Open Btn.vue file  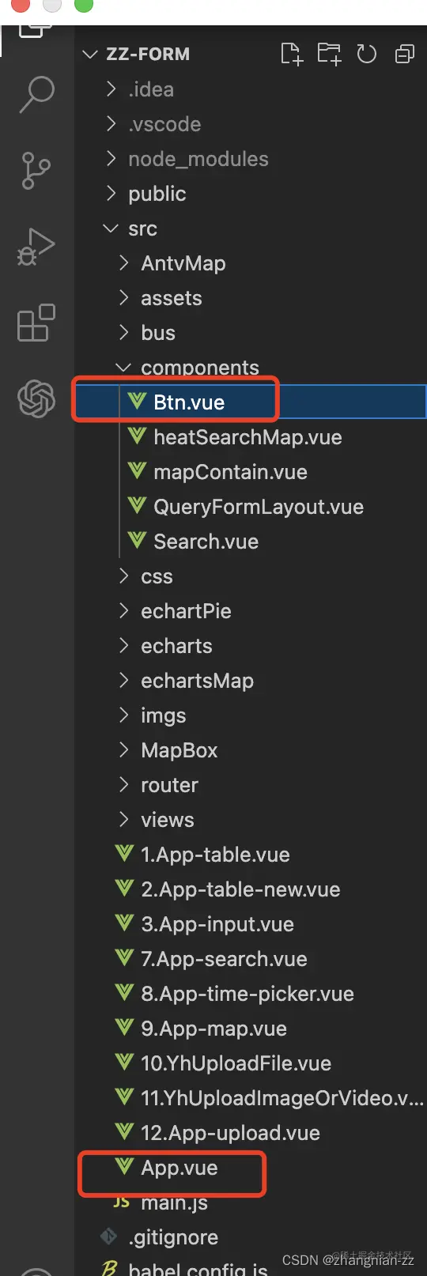(189, 402)
